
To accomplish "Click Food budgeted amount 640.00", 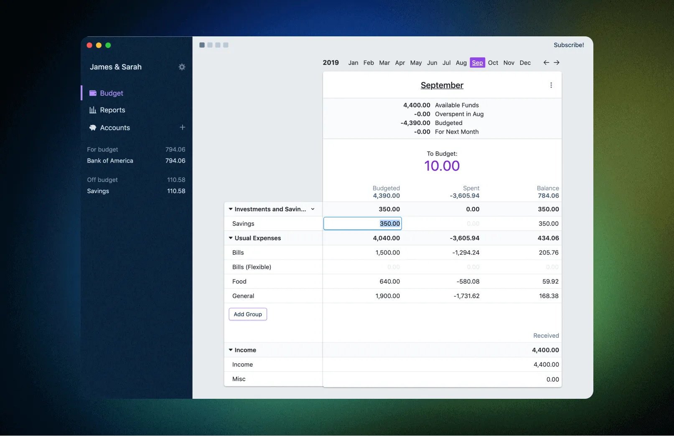I will coord(389,281).
